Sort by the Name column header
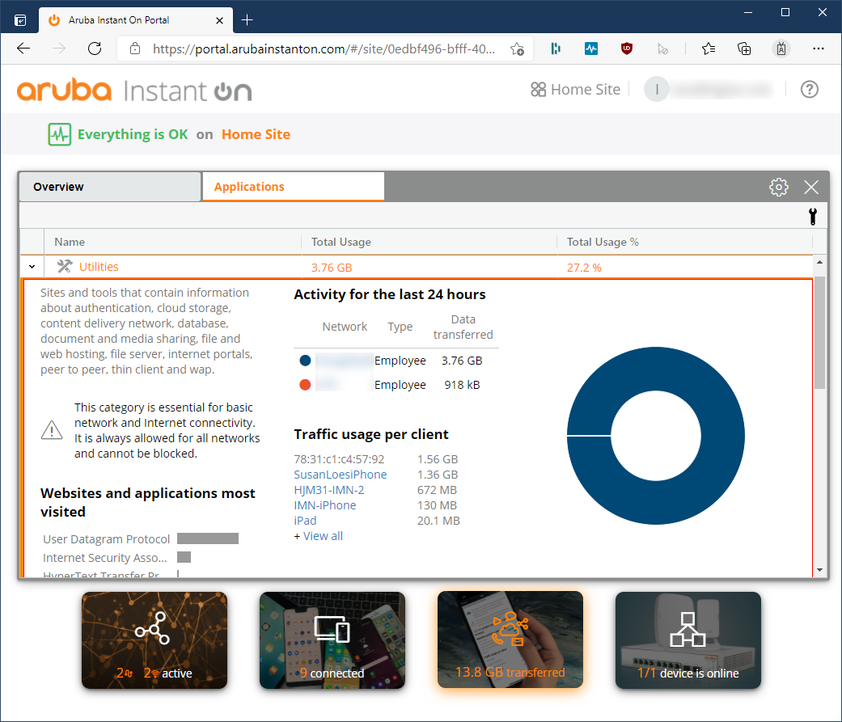842x722 pixels. (70, 242)
